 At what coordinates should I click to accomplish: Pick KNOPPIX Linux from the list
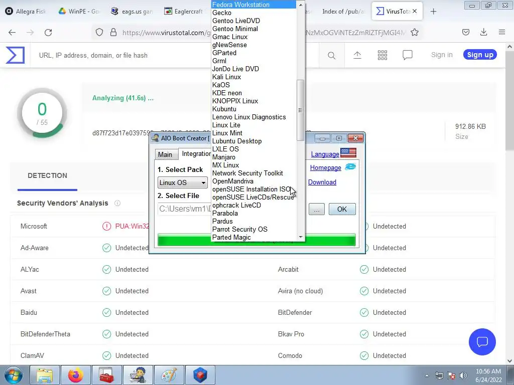(x=253, y=101)
